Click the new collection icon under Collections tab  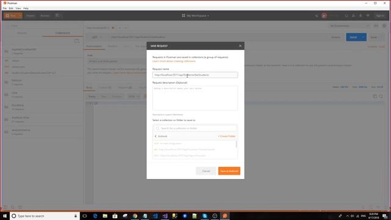[x=77, y=41]
